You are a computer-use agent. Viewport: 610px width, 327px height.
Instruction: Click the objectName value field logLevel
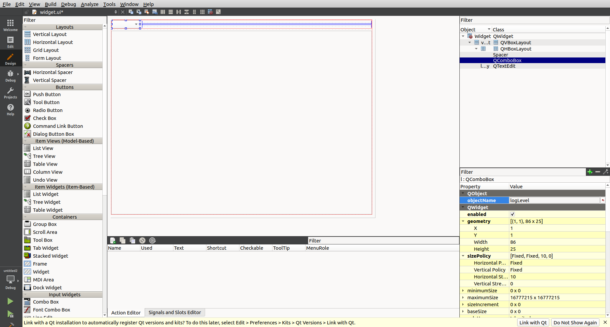click(554, 200)
